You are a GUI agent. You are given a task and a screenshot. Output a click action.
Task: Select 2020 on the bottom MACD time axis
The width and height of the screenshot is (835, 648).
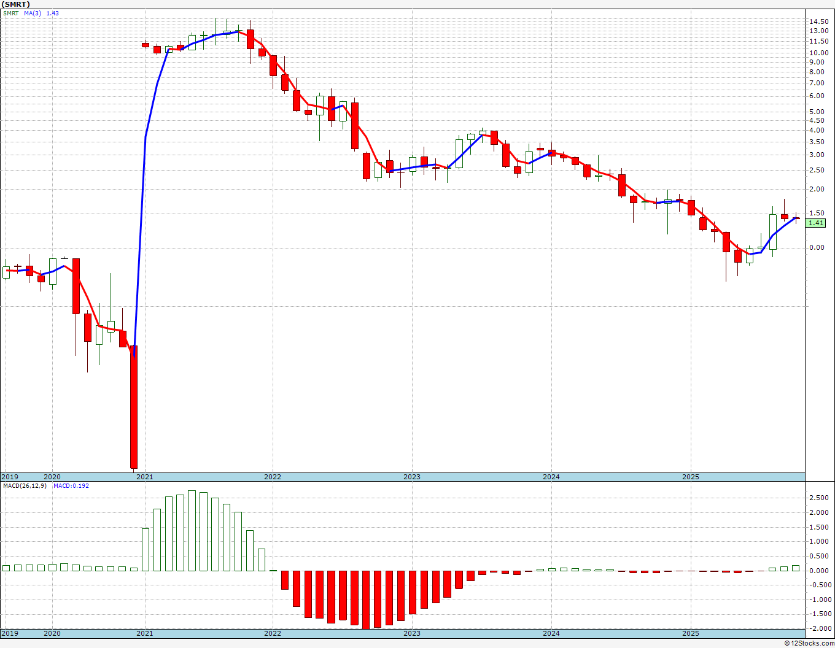[52, 633]
